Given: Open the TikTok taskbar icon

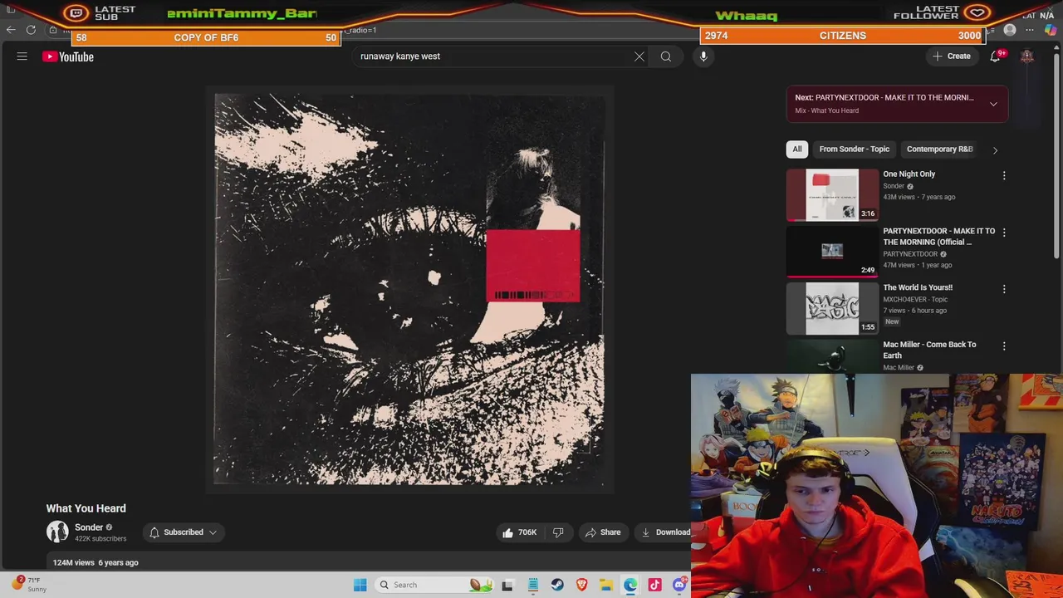Looking at the screenshot, I should coord(654,585).
